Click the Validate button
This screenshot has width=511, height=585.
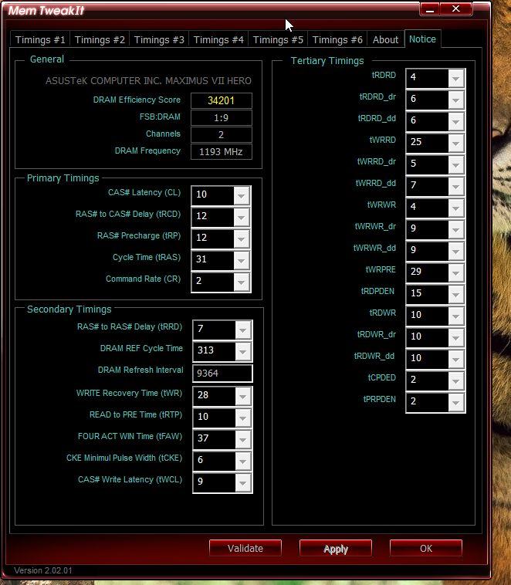245,548
